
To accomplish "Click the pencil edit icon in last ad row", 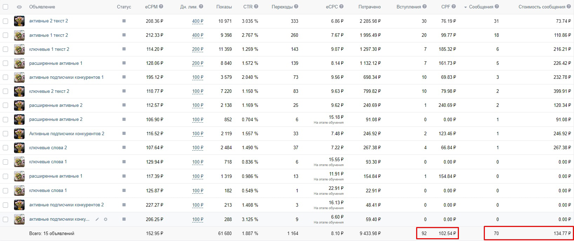I will [97, 219].
